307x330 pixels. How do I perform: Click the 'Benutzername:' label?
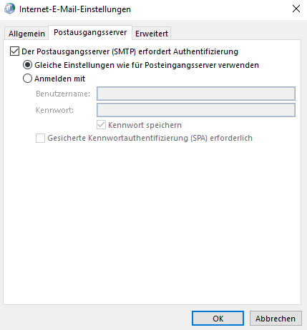pos(63,94)
